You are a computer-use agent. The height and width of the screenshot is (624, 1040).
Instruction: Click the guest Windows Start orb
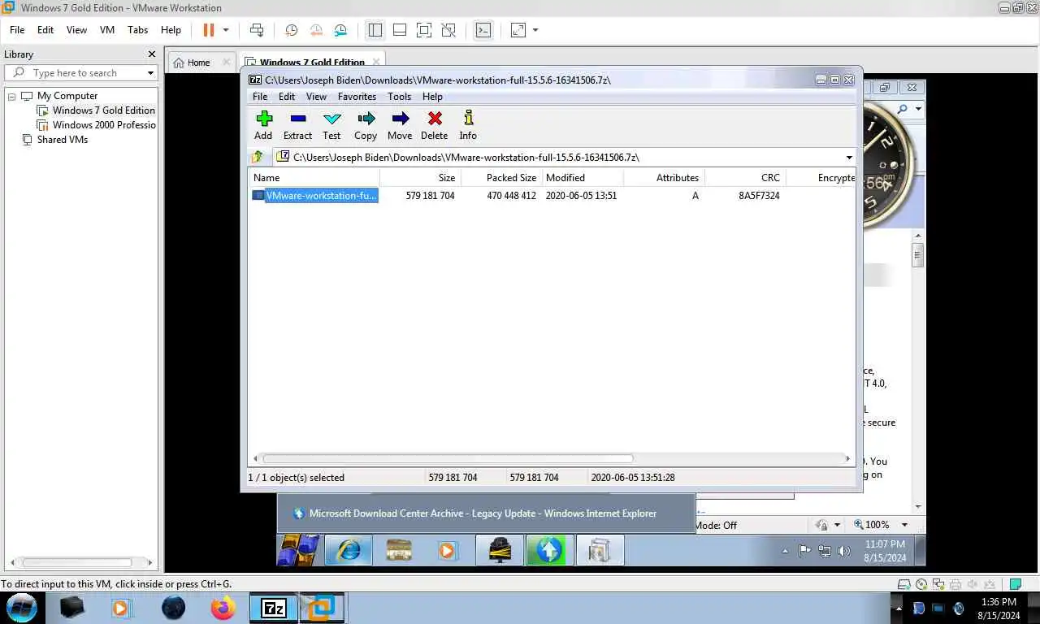pos(298,550)
